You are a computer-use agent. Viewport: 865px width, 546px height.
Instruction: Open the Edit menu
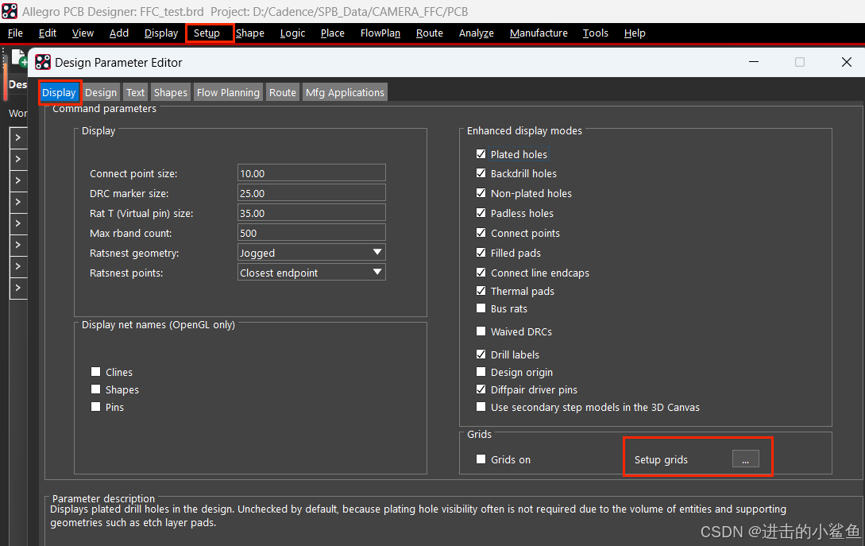[x=48, y=33]
